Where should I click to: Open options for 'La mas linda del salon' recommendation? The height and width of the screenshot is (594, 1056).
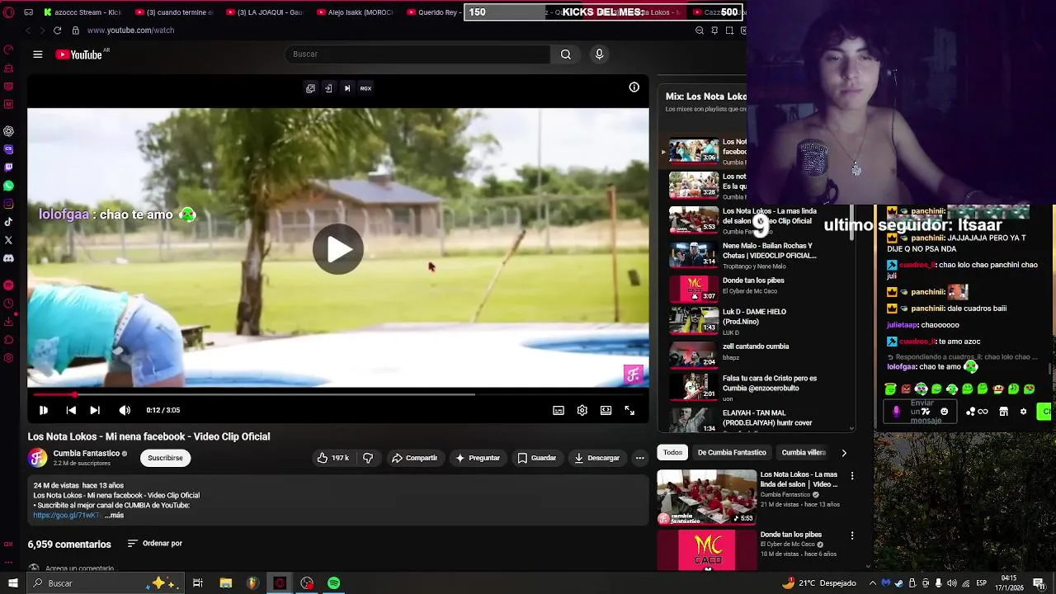[x=852, y=476]
